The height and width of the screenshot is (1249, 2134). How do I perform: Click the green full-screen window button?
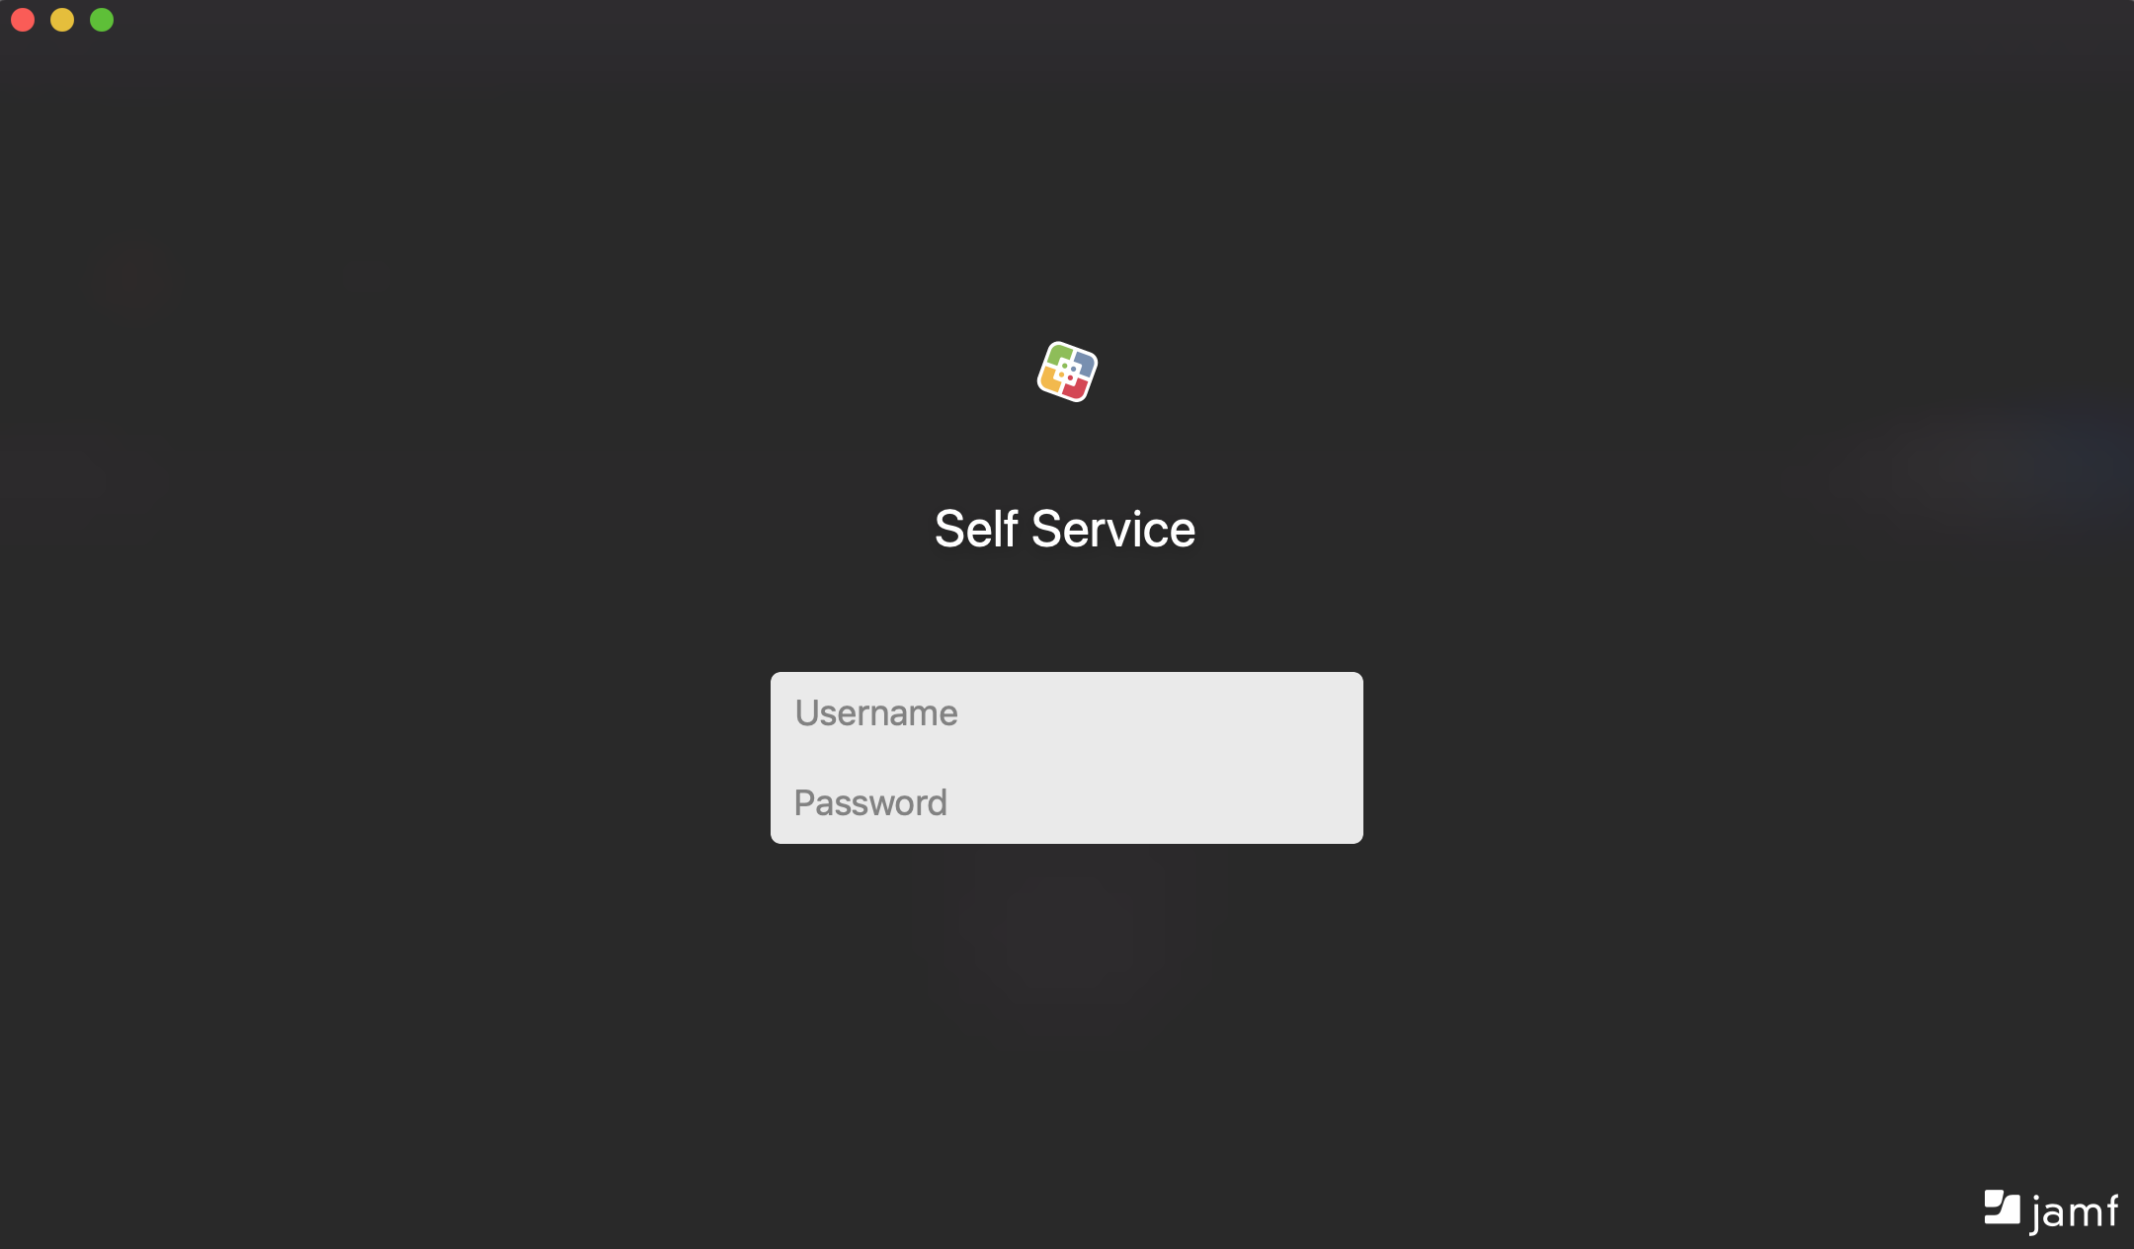point(102,20)
